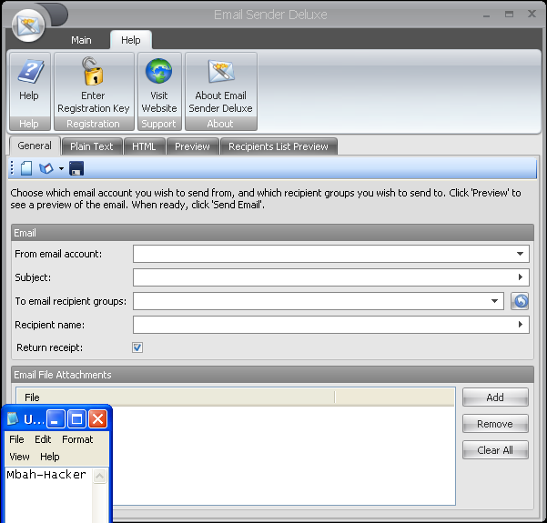Select the Help ribbon tab
The image size is (547, 523).
pyautogui.click(x=131, y=40)
